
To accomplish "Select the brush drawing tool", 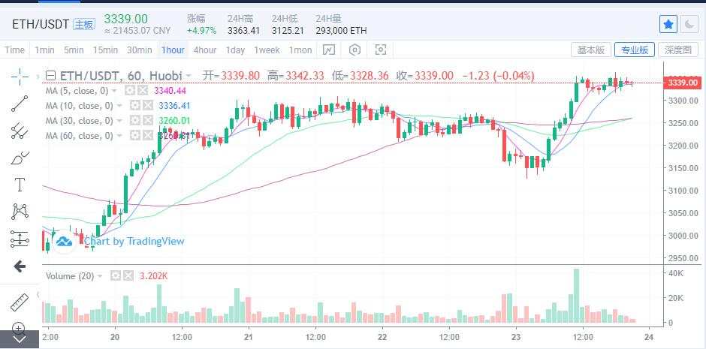I will 20,158.
